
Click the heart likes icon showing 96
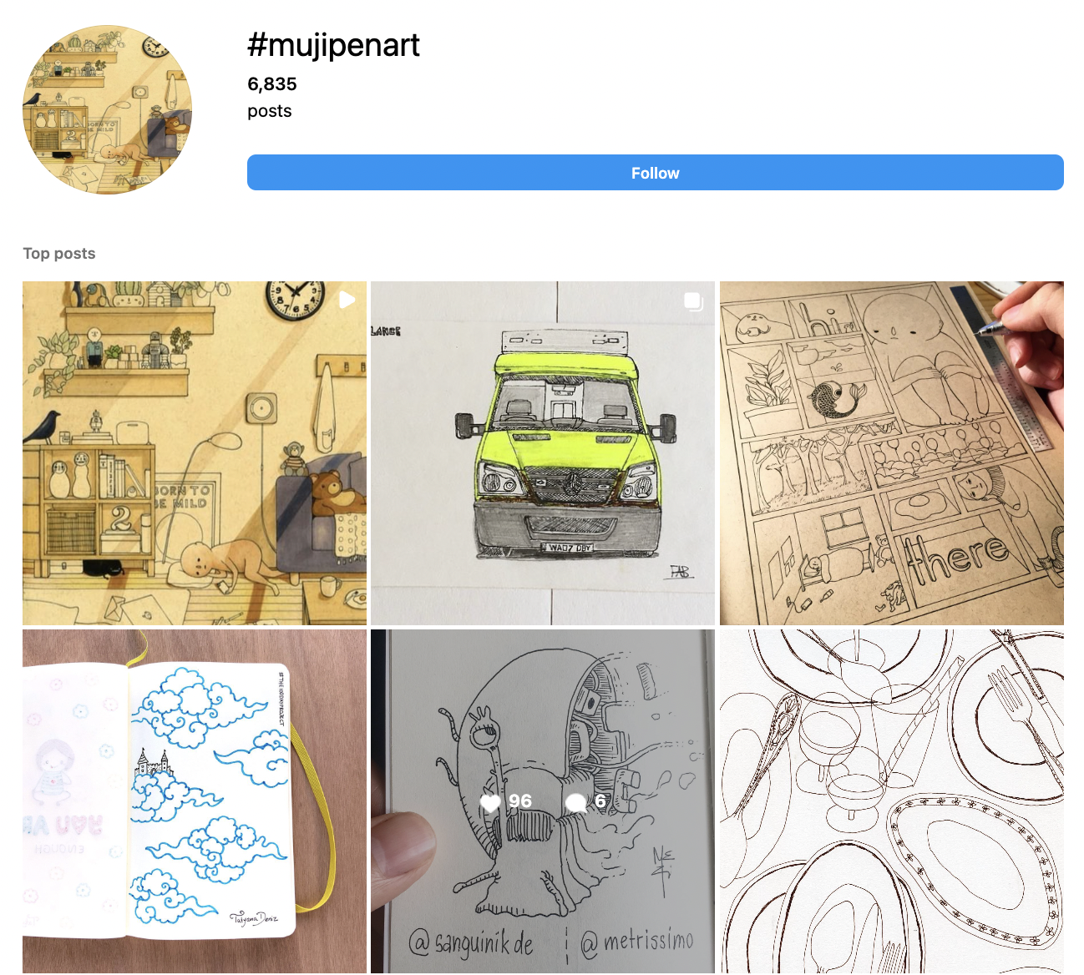click(x=490, y=802)
